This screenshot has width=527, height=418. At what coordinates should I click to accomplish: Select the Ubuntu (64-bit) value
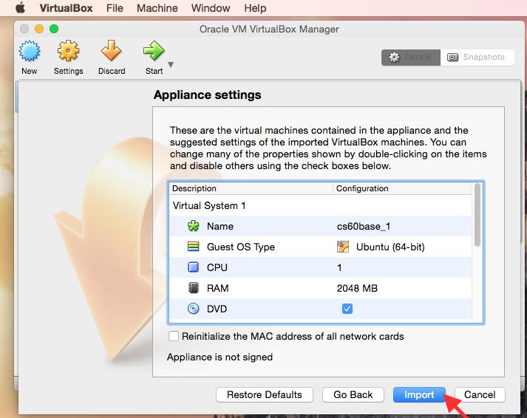(390, 247)
